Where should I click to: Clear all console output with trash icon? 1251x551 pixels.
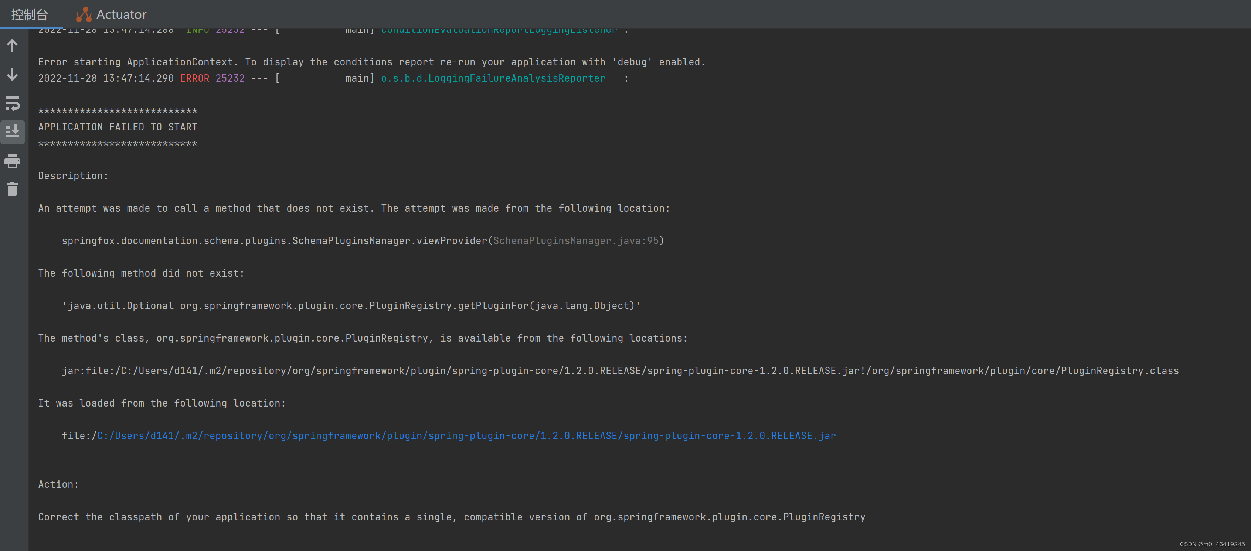coord(12,189)
